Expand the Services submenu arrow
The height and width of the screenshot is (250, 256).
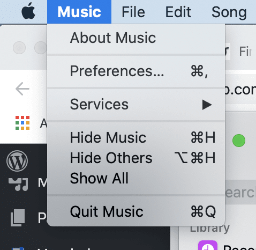207,105
